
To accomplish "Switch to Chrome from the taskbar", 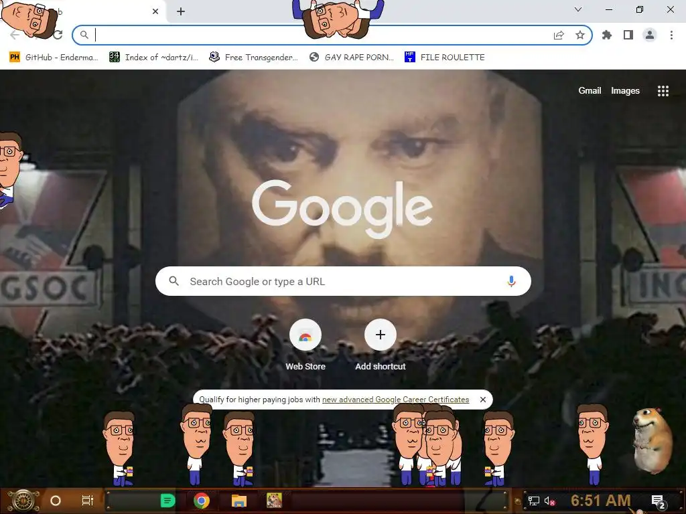I will pyautogui.click(x=201, y=501).
